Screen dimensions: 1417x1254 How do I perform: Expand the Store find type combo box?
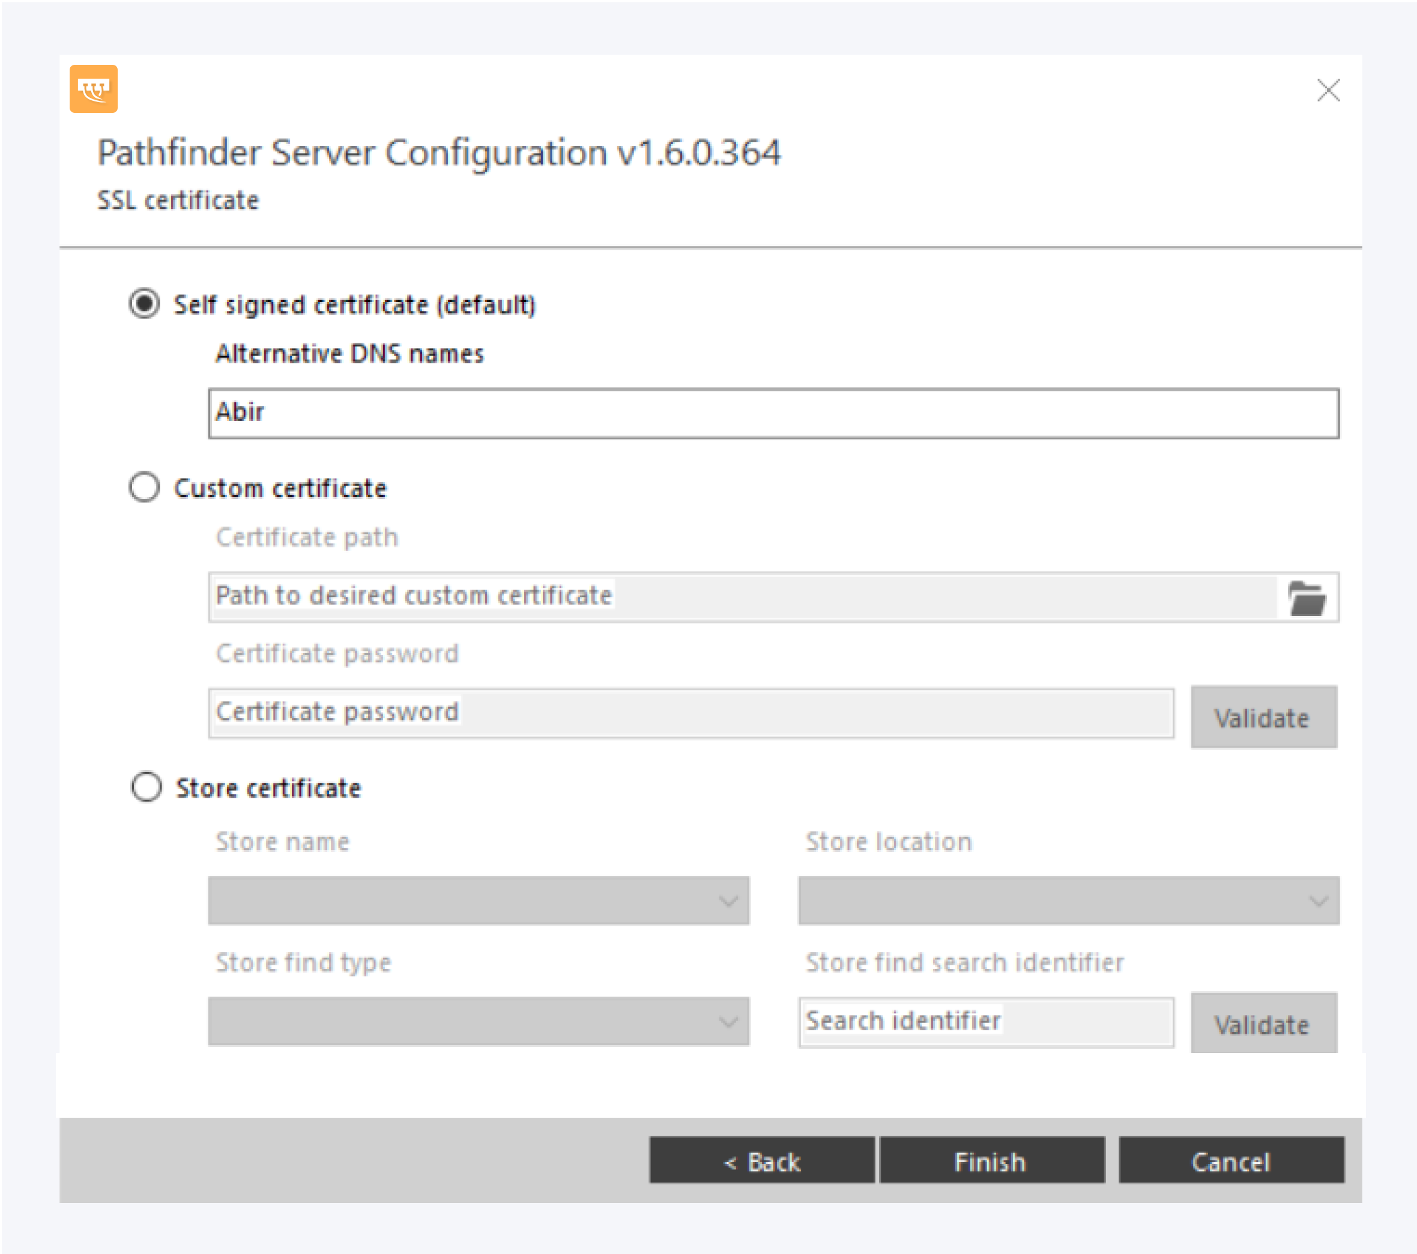[478, 1020]
